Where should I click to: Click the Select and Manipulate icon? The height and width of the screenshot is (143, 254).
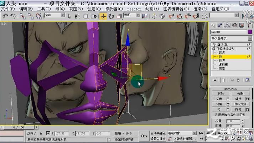(x=154, y=16)
